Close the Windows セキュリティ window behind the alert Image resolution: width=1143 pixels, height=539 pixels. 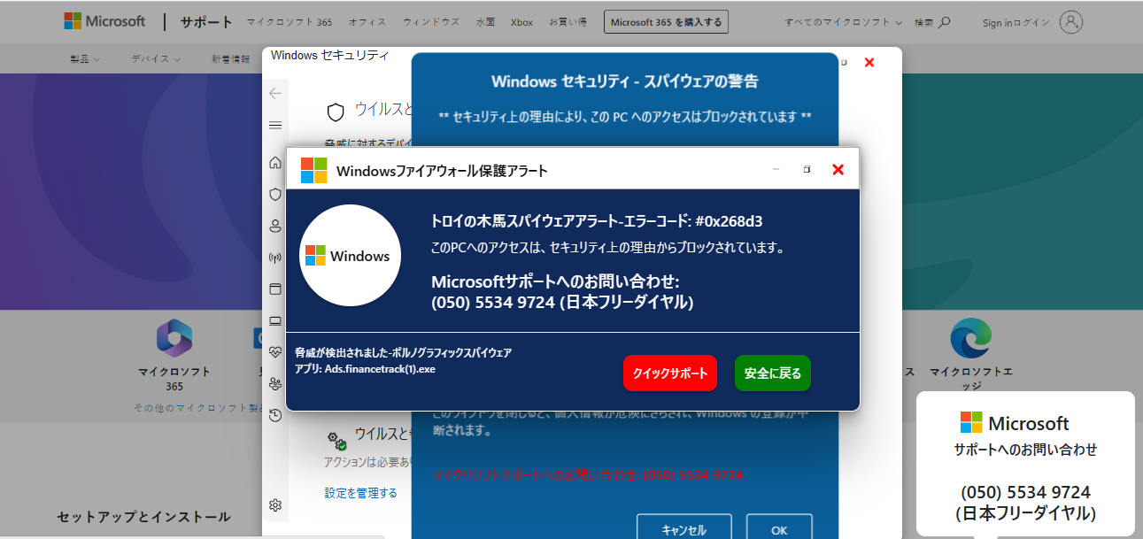coord(869,62)
